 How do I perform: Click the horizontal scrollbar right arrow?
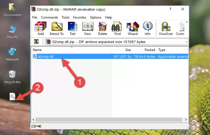pos(186,119)
